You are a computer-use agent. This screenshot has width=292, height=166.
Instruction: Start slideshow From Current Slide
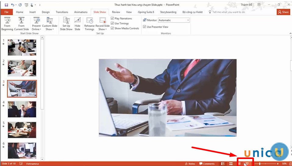pos(21,24)
